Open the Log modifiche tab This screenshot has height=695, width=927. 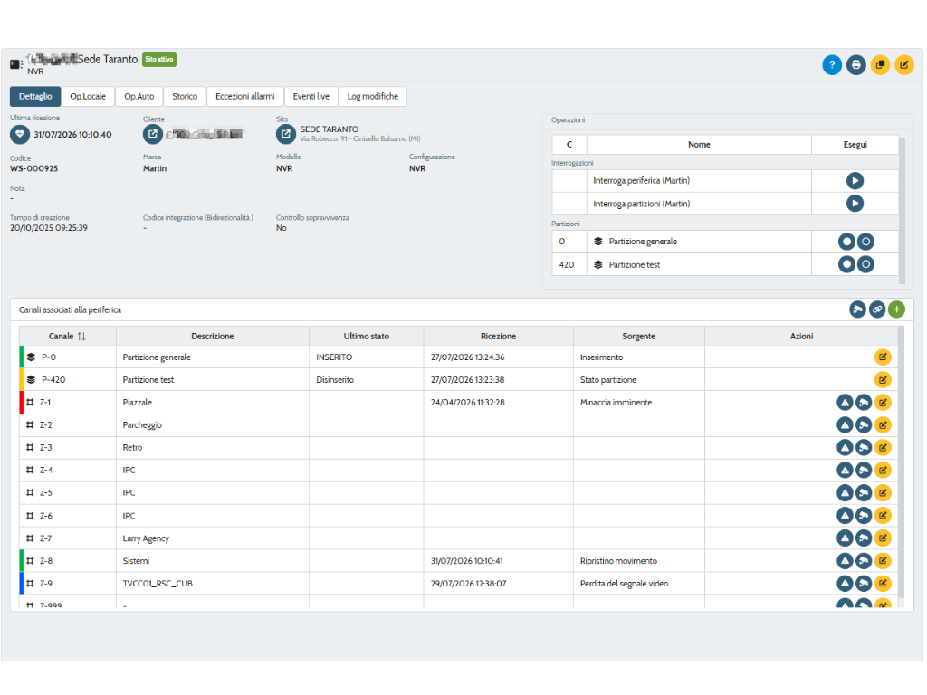(x=372, y=96)
